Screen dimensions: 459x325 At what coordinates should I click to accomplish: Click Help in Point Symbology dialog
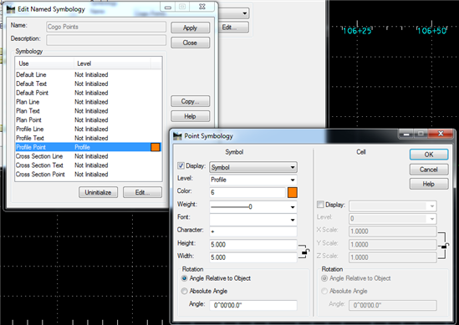point(429,184)
